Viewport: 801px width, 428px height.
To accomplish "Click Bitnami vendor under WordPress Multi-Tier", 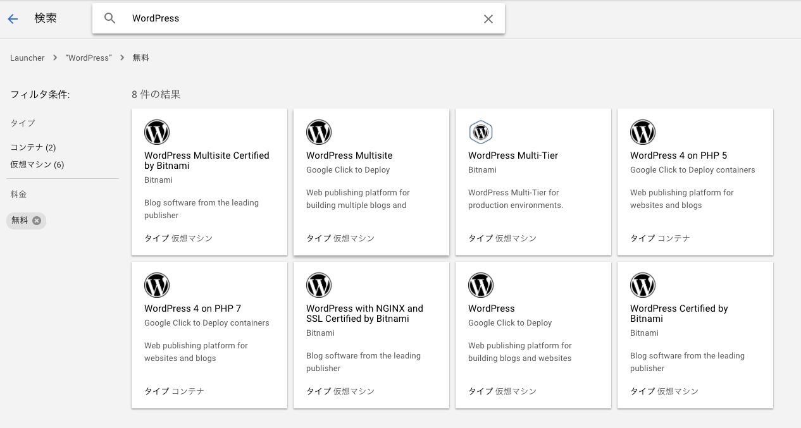I will tap(482, 169).
